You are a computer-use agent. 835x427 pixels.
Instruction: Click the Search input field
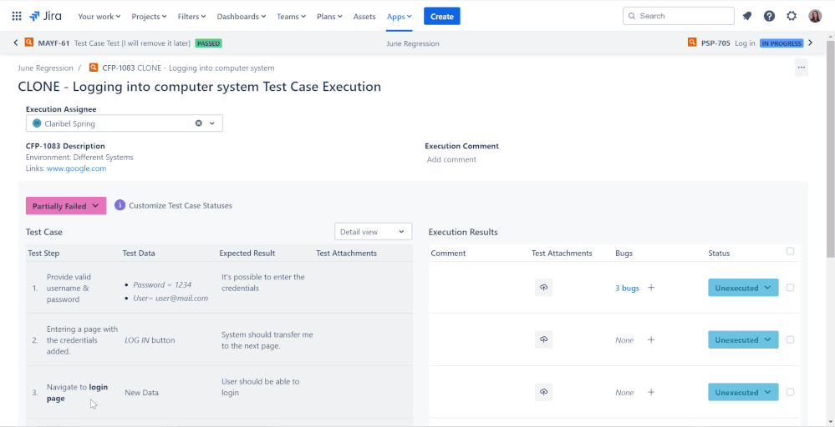click(x=679, y=16)
